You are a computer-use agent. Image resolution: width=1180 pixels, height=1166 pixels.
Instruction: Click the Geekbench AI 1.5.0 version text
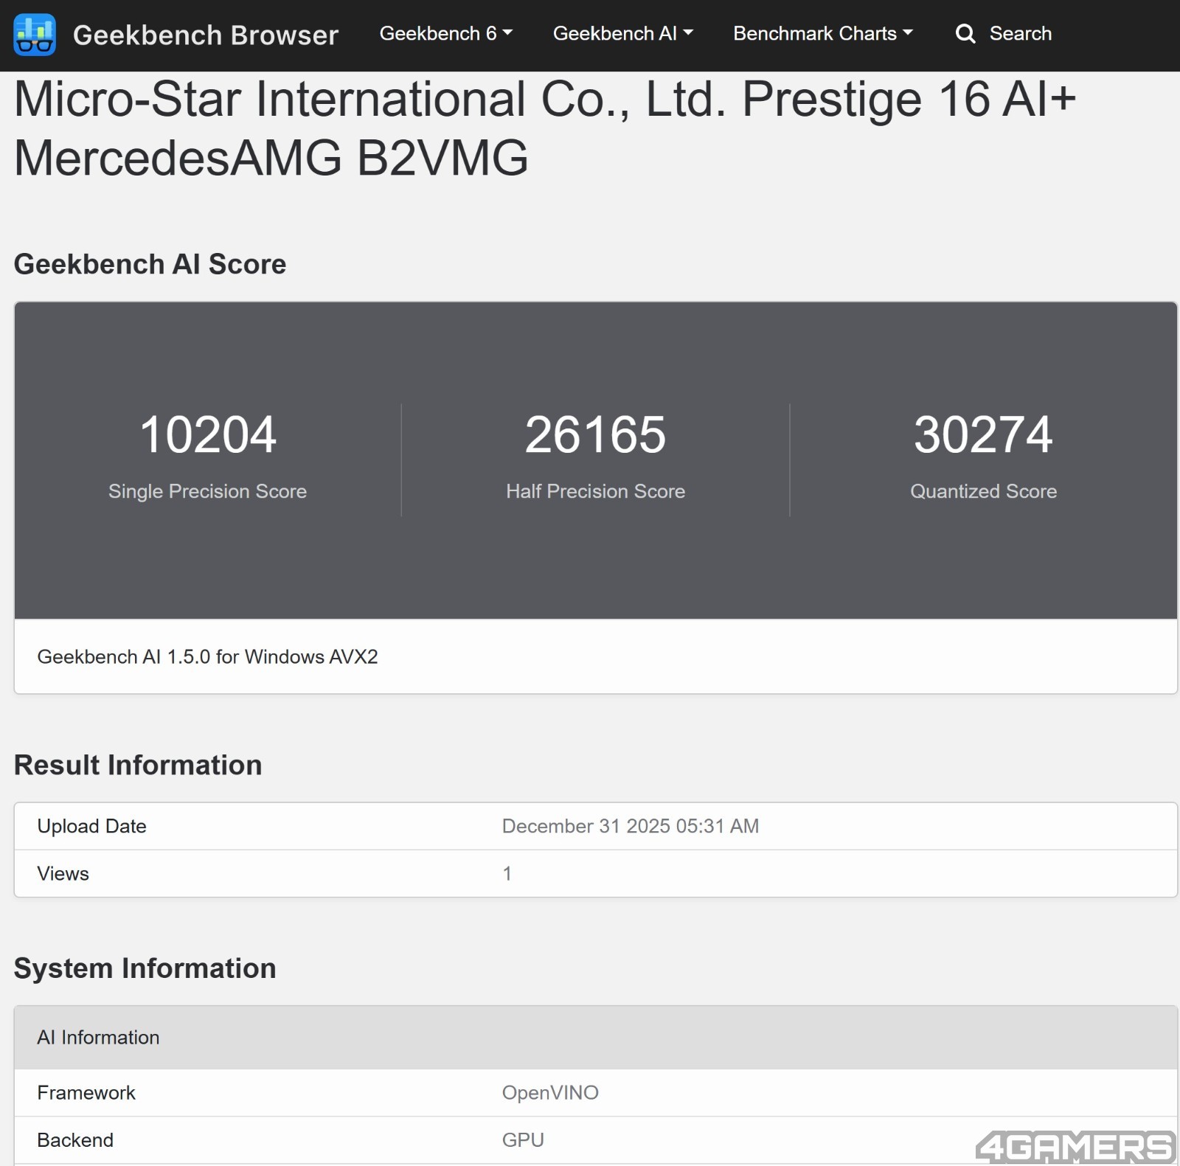207,656
